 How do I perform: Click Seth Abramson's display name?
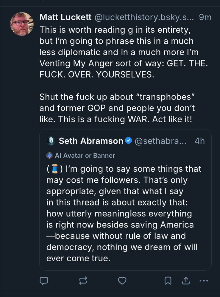pos(91,141)
